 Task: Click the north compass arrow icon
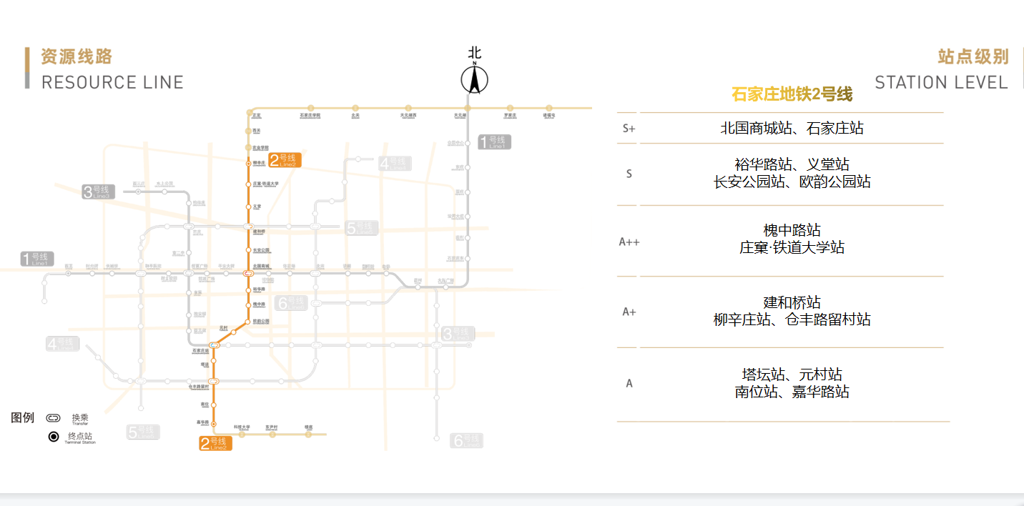click(474, 79)
